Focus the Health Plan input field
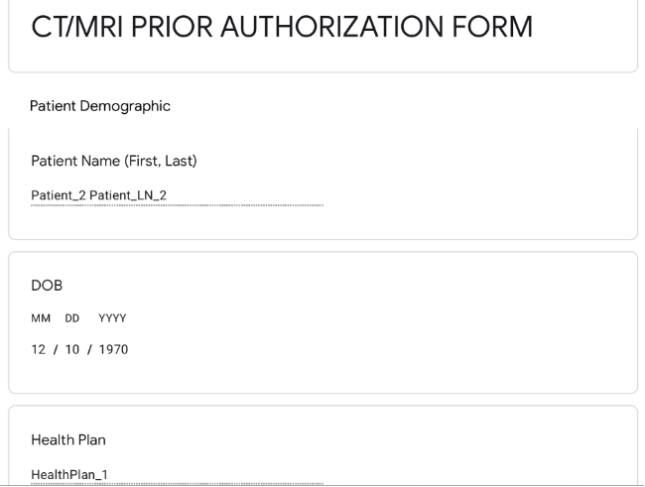 177,475
